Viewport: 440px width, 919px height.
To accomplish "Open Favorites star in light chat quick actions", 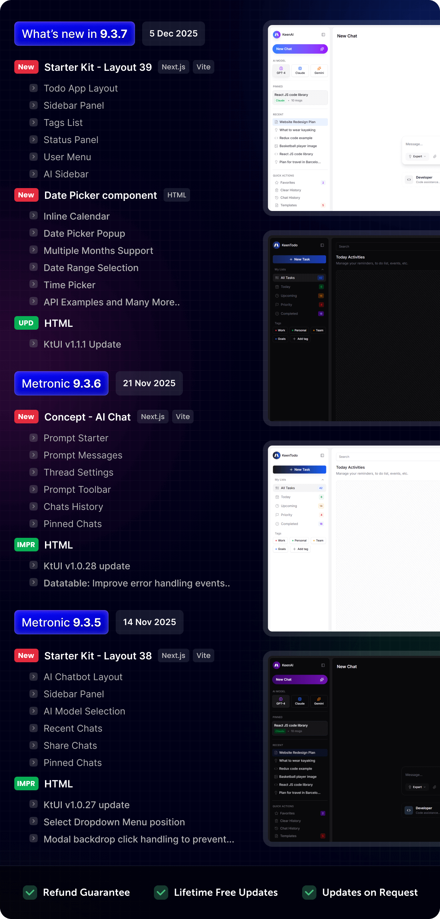I will (x=277, y=183).
